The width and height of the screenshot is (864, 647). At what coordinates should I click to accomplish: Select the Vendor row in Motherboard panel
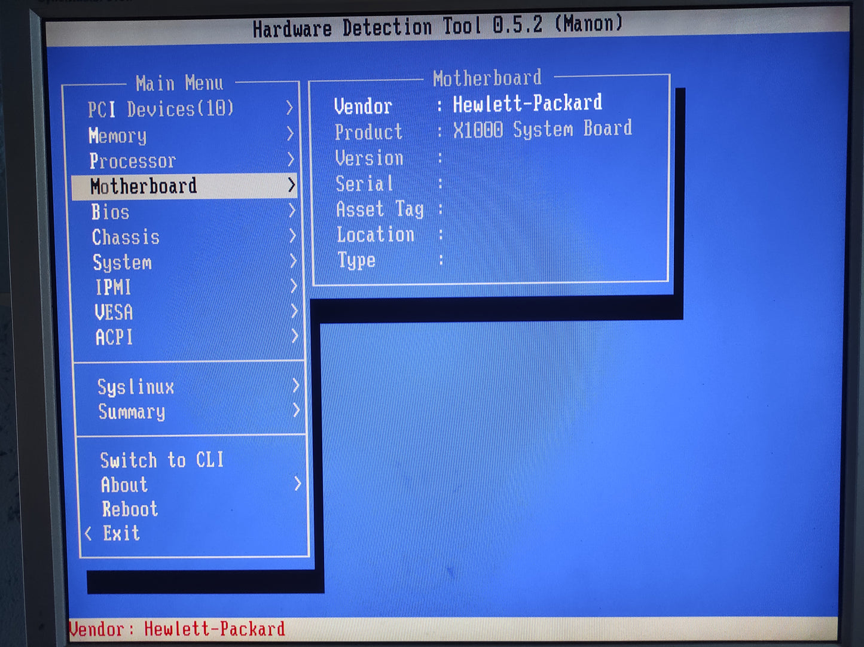(x=468, y=105)
